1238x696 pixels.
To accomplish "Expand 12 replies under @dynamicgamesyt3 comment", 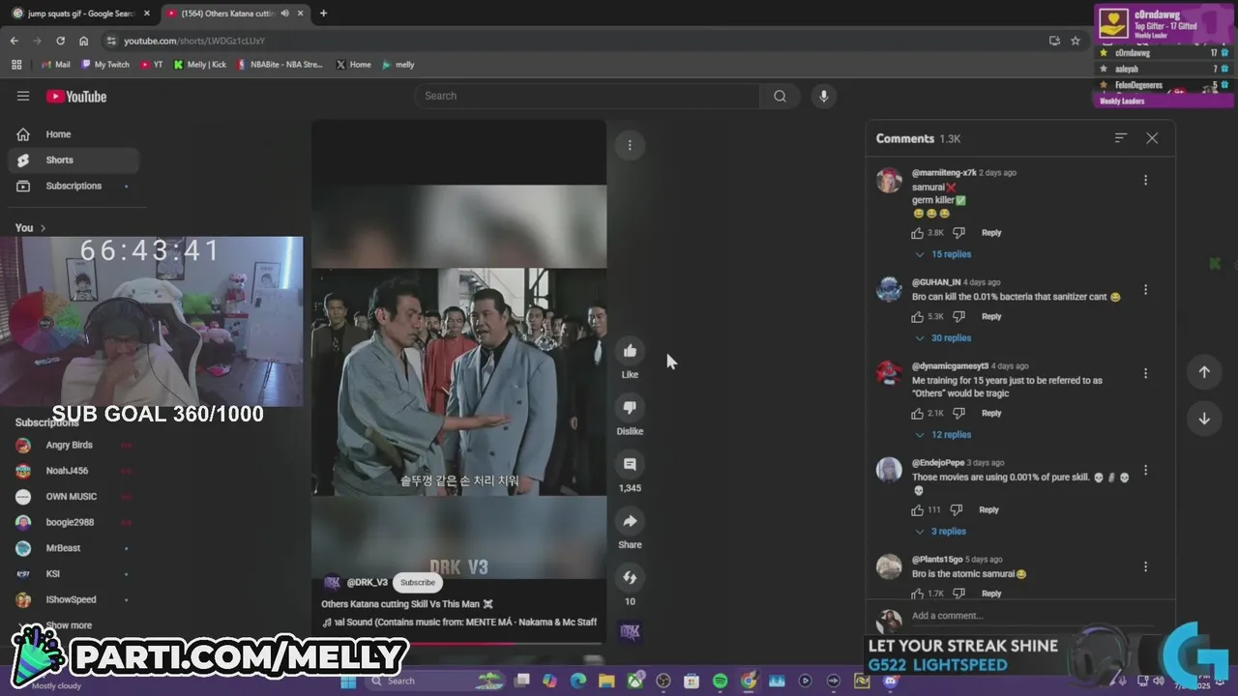I will [x=943, y=435].
